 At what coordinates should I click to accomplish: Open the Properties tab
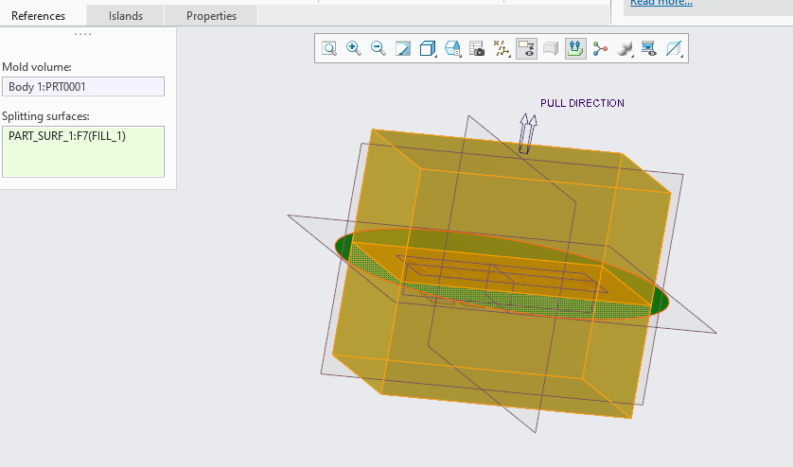(x=211, y=16)
